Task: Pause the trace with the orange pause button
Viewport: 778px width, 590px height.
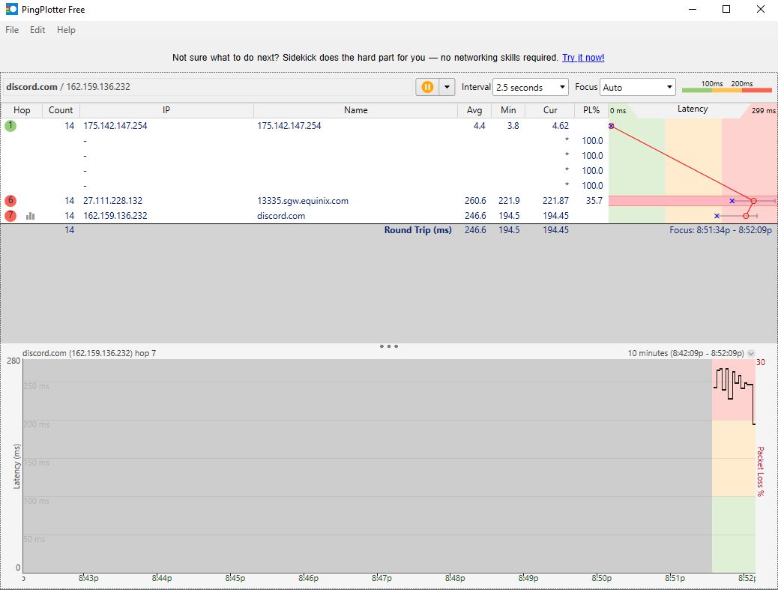Action: pos(427,87)
